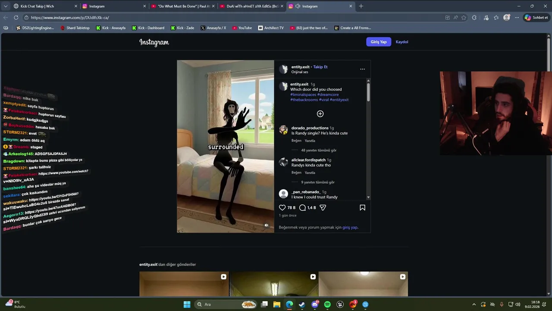Switch to the first Instagram tab
This screenshot has width=552, height=311.
[x=114, y=6]
